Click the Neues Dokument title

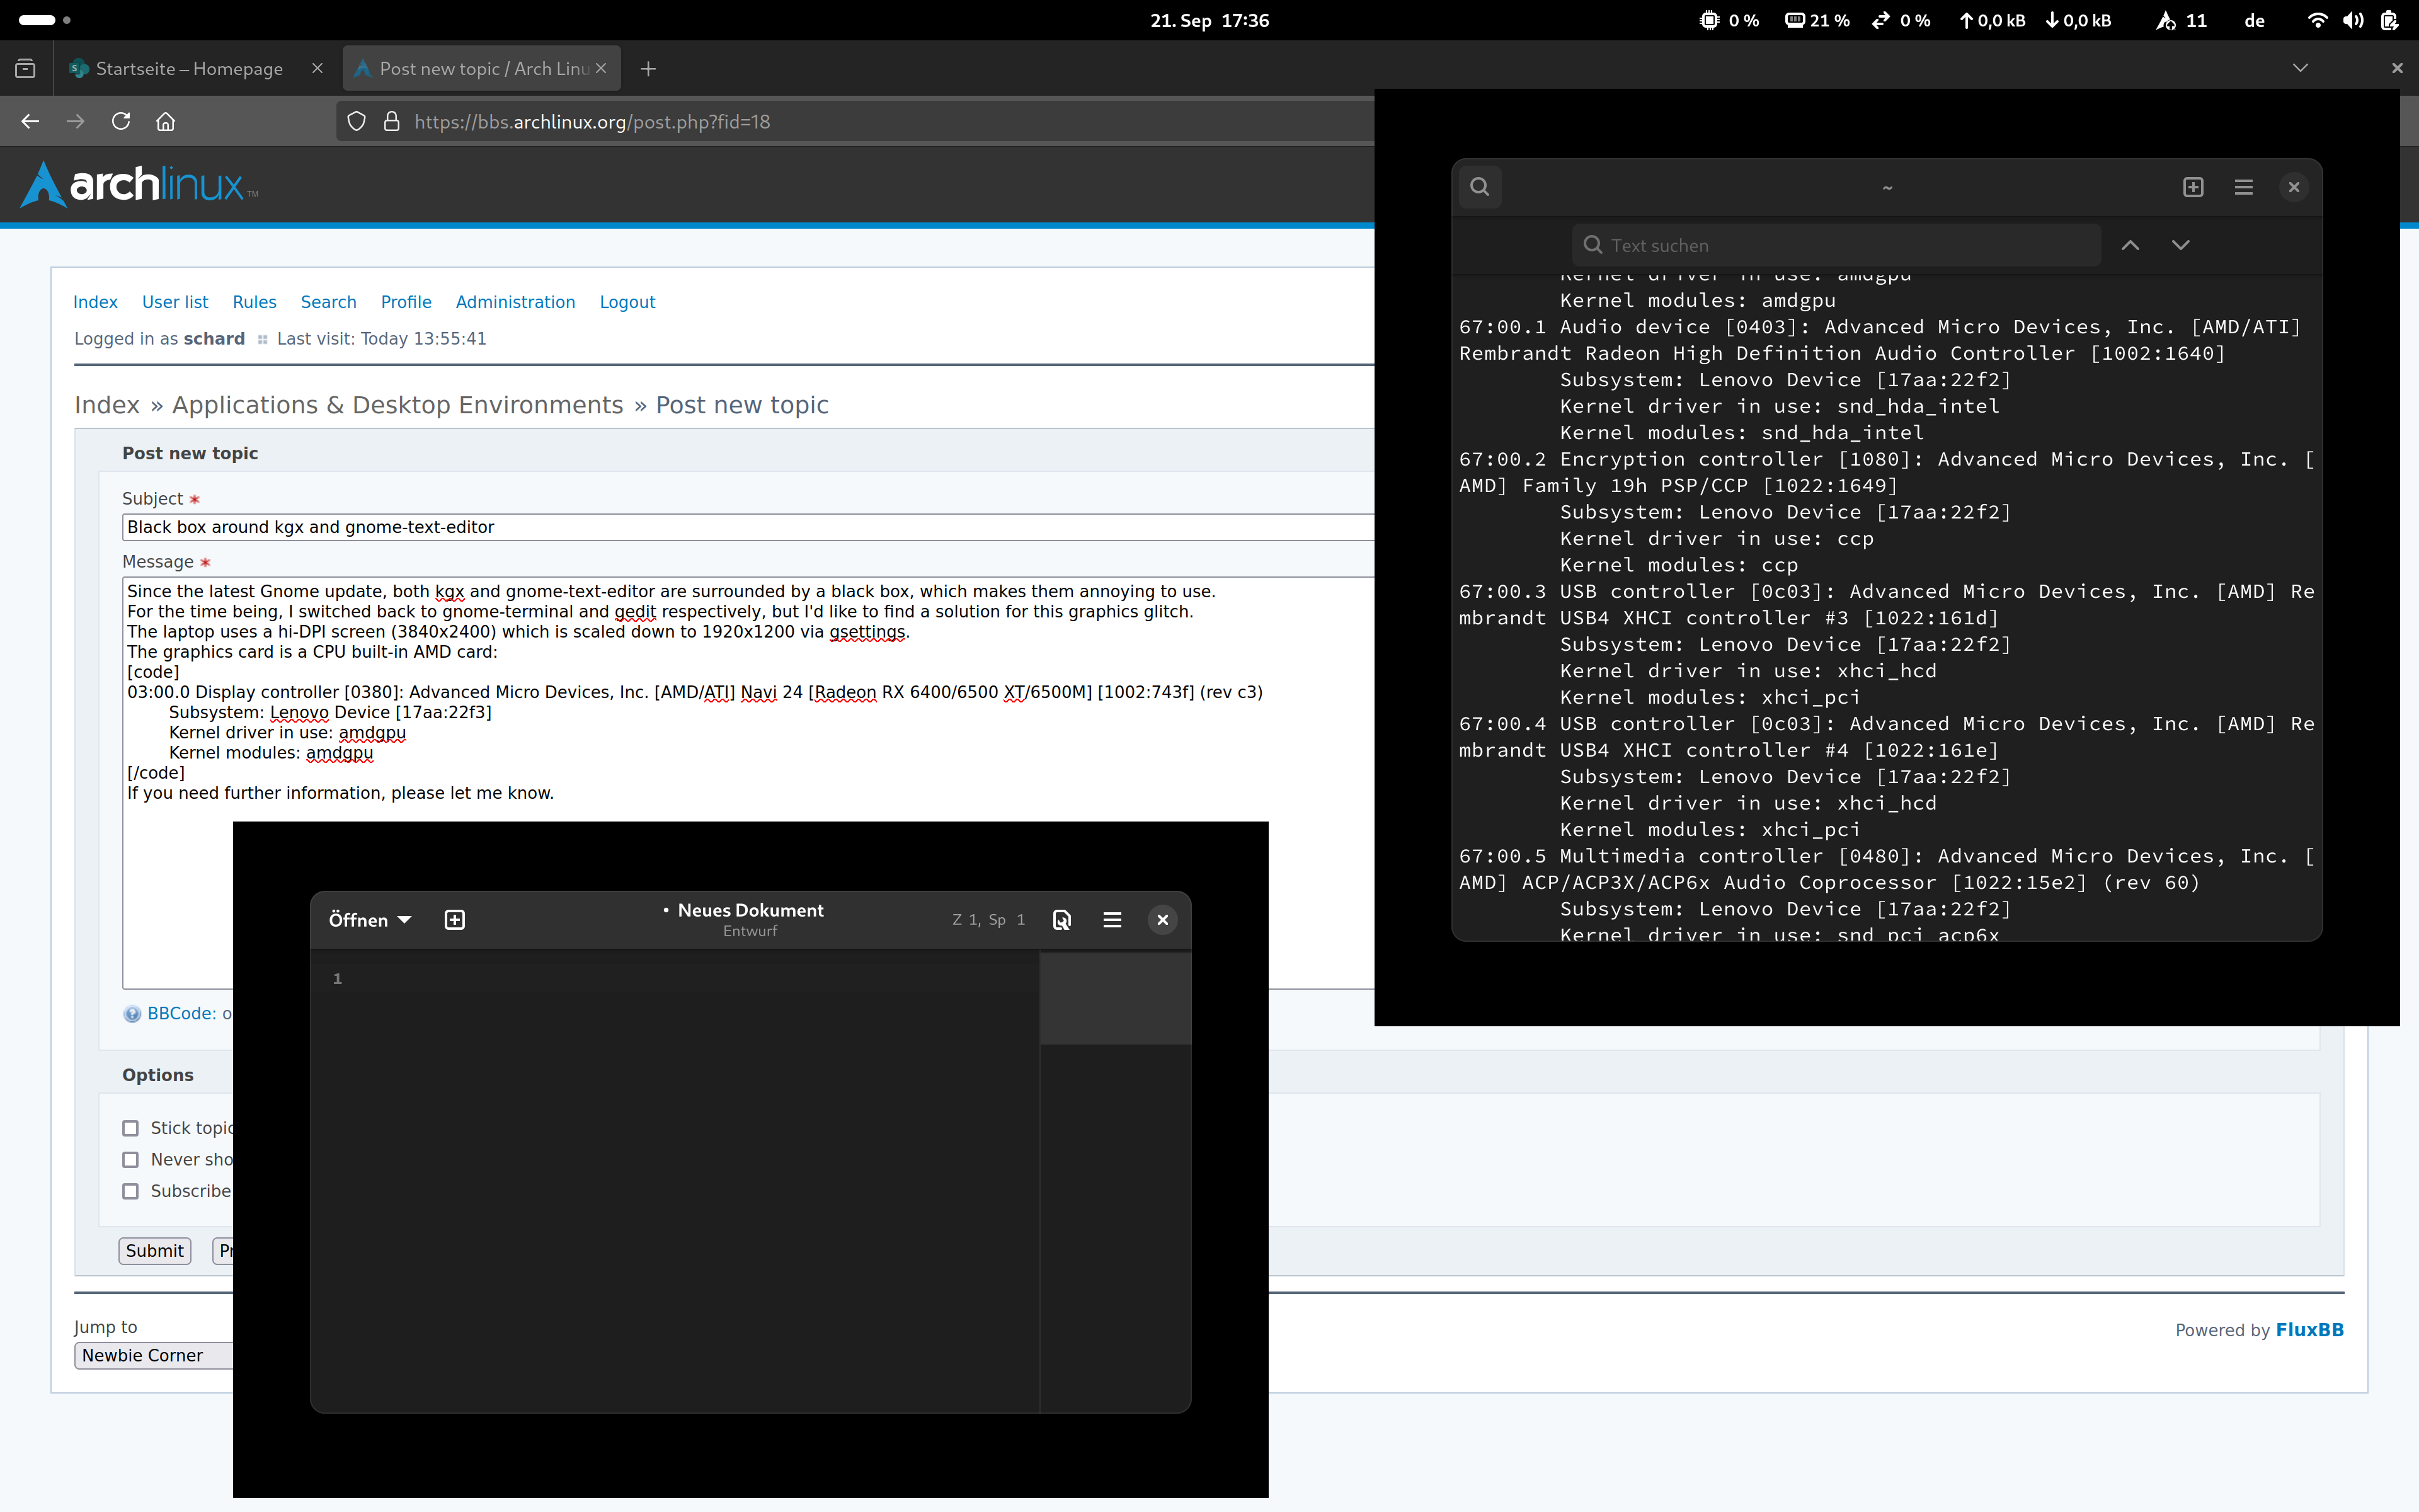751,910
